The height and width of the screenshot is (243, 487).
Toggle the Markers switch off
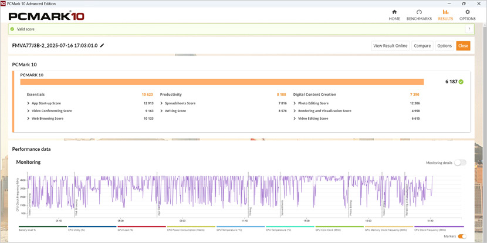click(x=462, y=237)
